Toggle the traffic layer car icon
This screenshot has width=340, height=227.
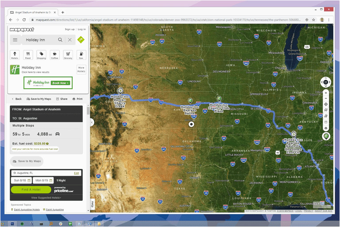coord(326,116)
